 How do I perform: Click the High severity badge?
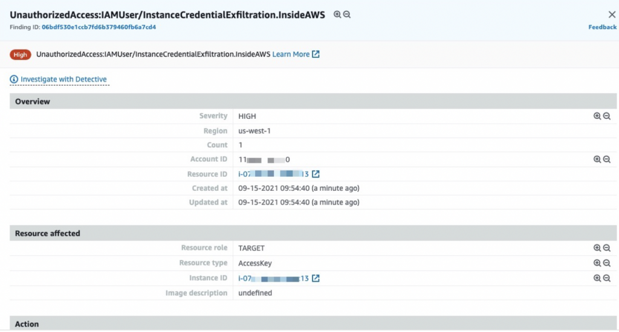(21, 54)
